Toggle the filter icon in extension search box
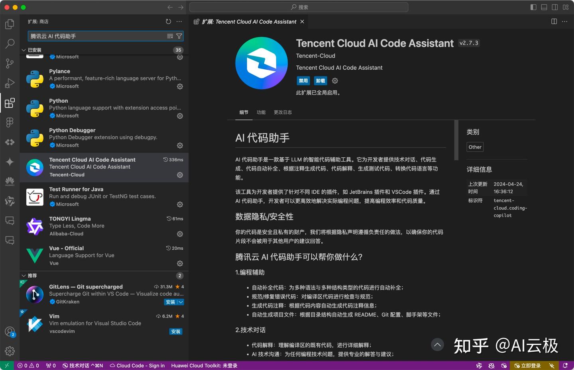Viewport: 574px width, 370px height. tap(179, 36)
